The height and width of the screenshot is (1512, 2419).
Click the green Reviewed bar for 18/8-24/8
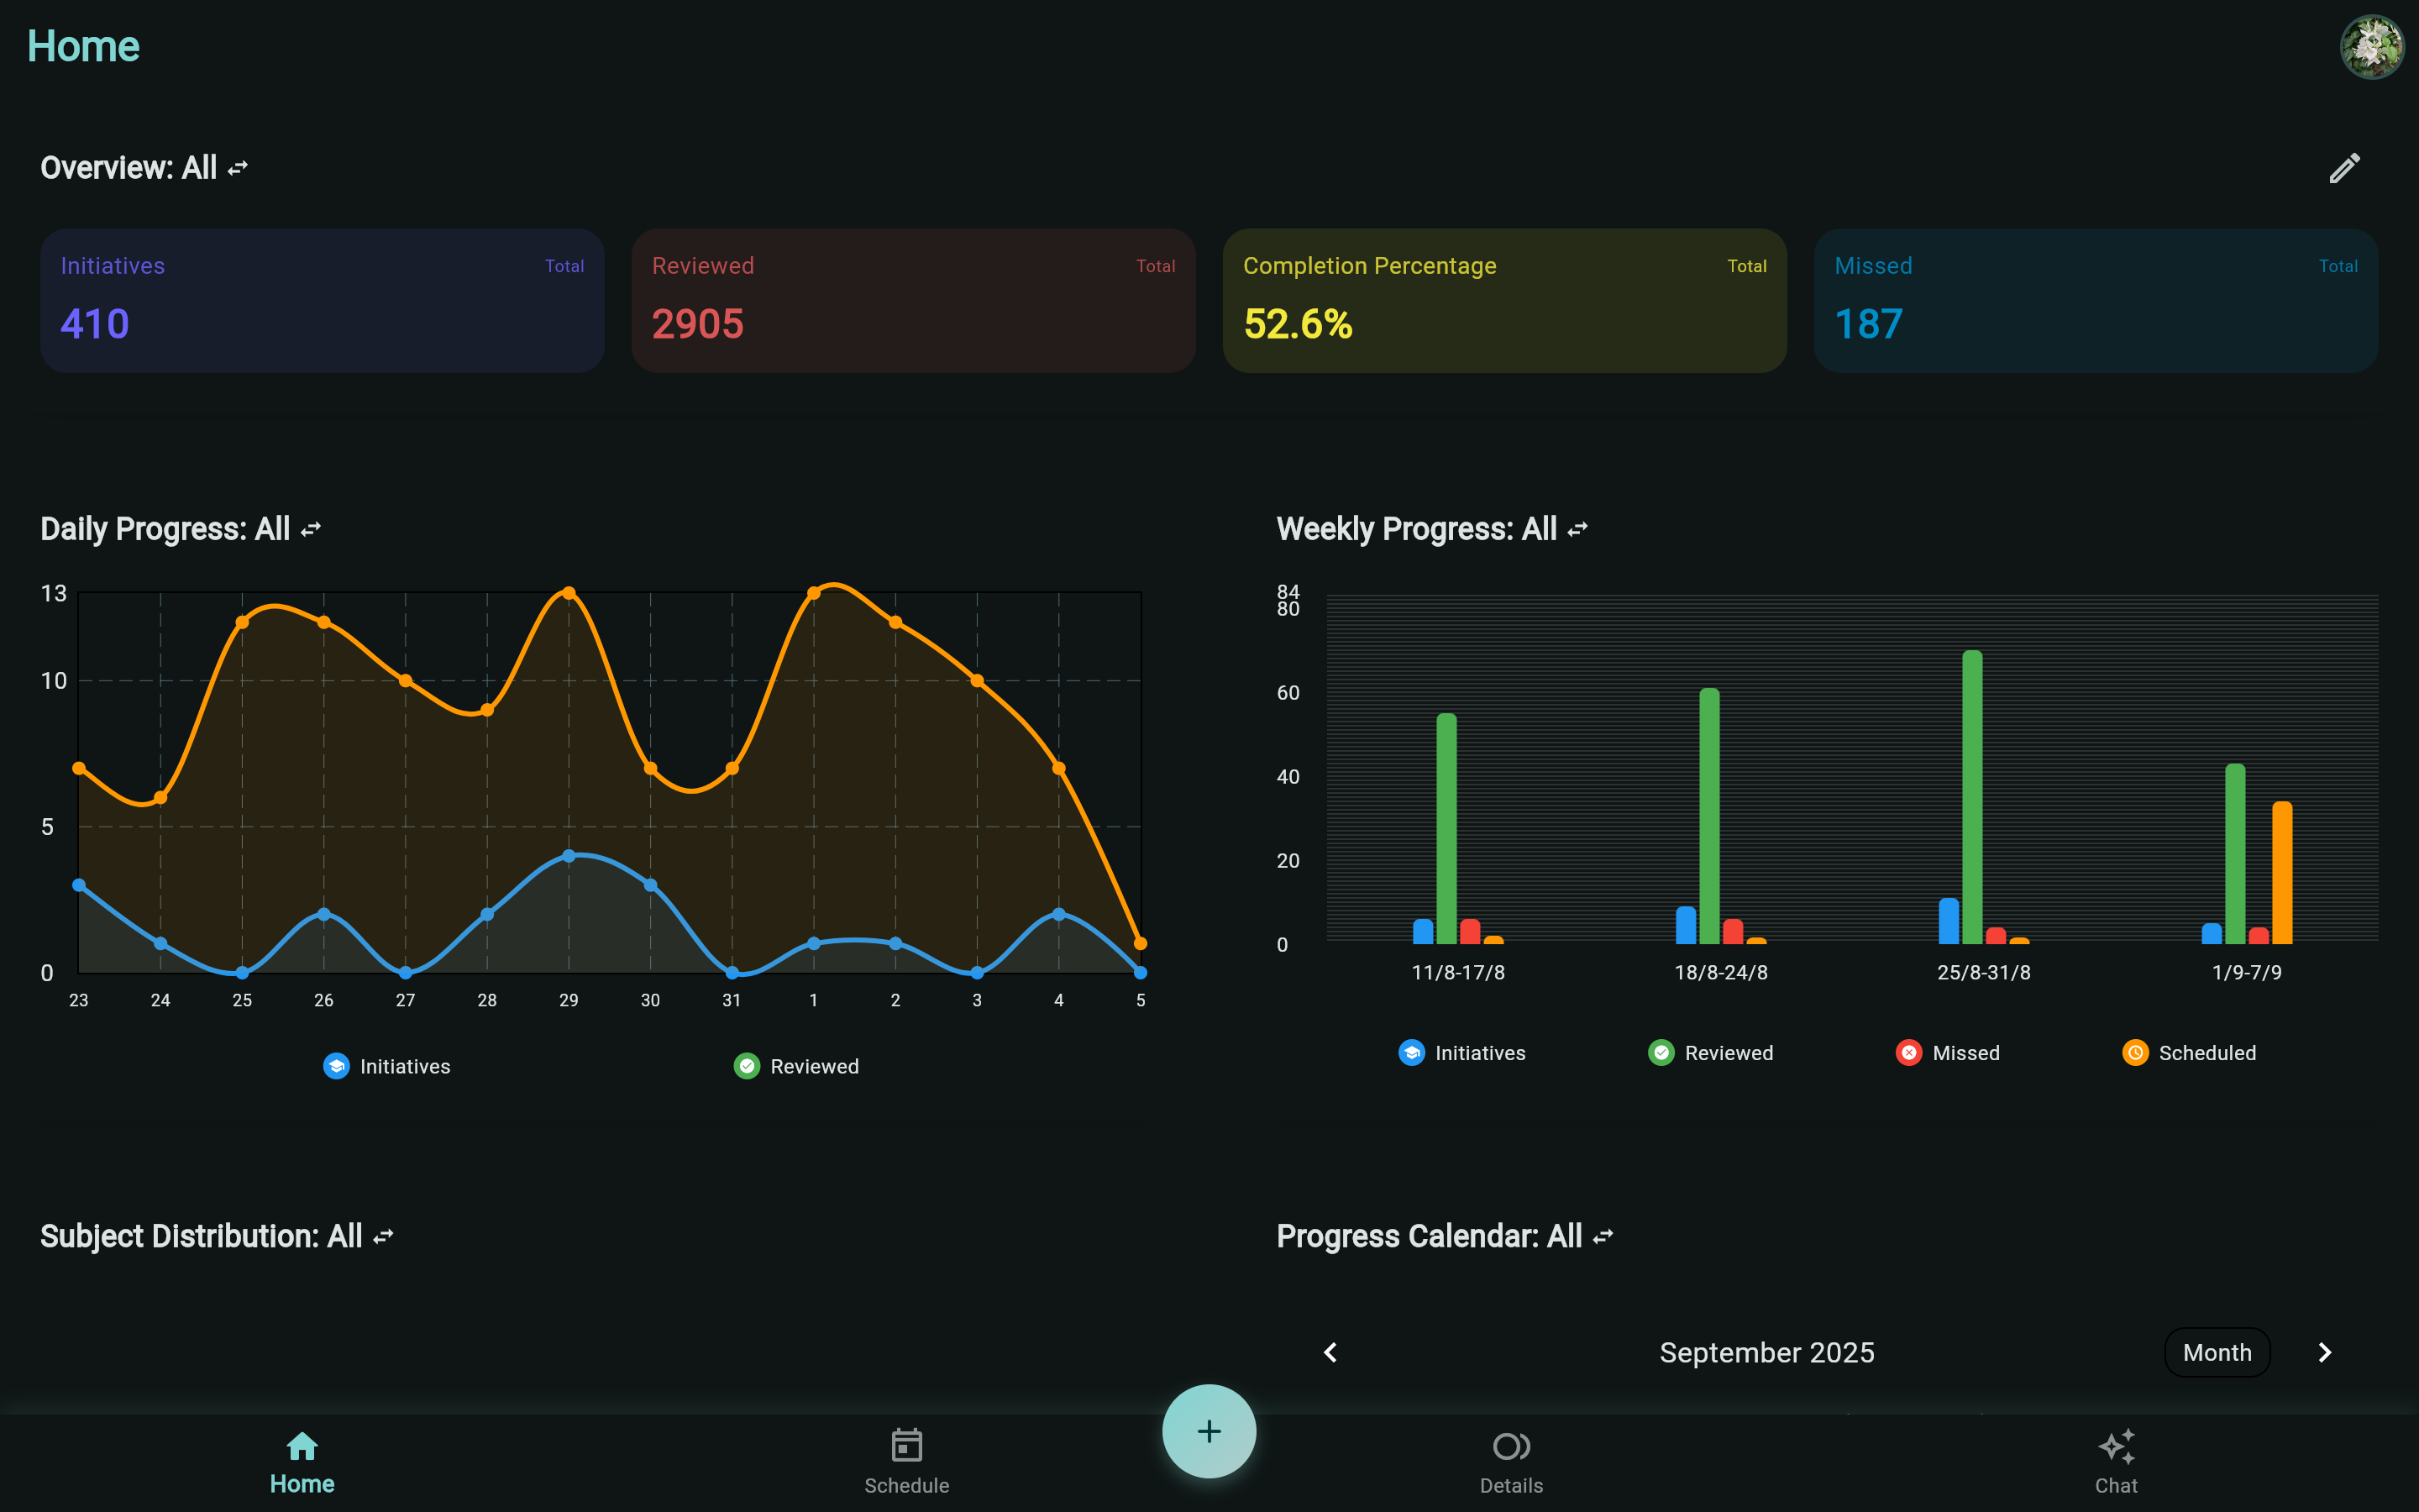pos(1709,816)
